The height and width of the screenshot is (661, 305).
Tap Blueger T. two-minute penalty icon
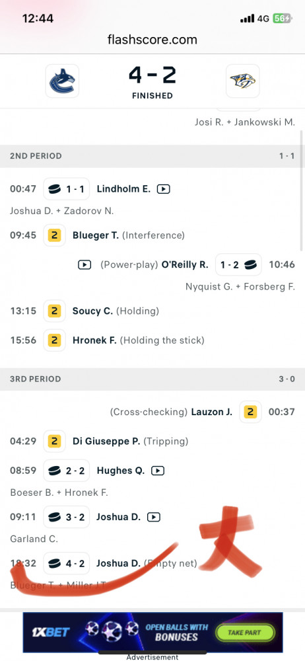point(54,235)
